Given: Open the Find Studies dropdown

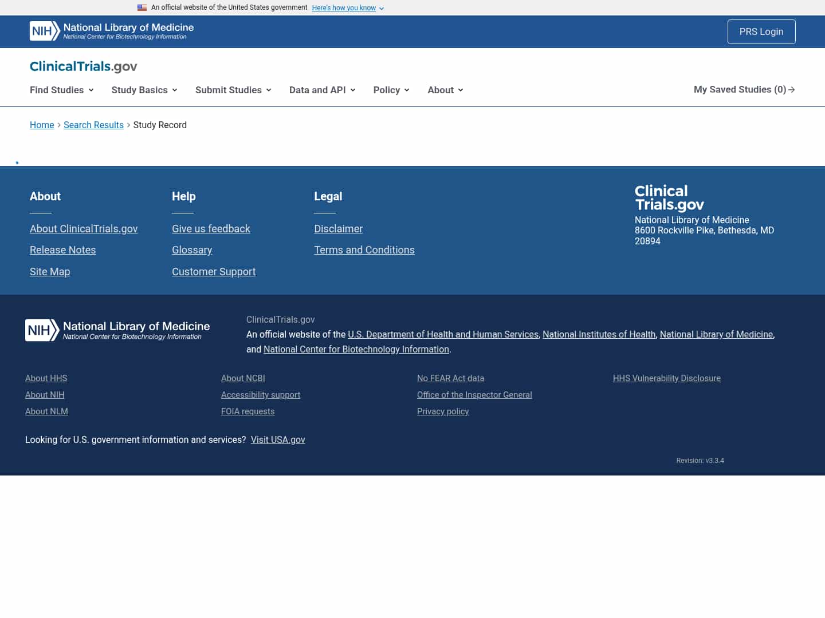Looking at the screenshot, I should pyautogui.click(x=61, y=90).
